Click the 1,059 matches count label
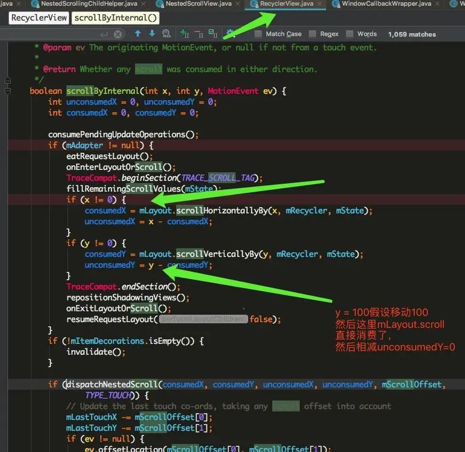The image size is (465, 452). (411, 34)
